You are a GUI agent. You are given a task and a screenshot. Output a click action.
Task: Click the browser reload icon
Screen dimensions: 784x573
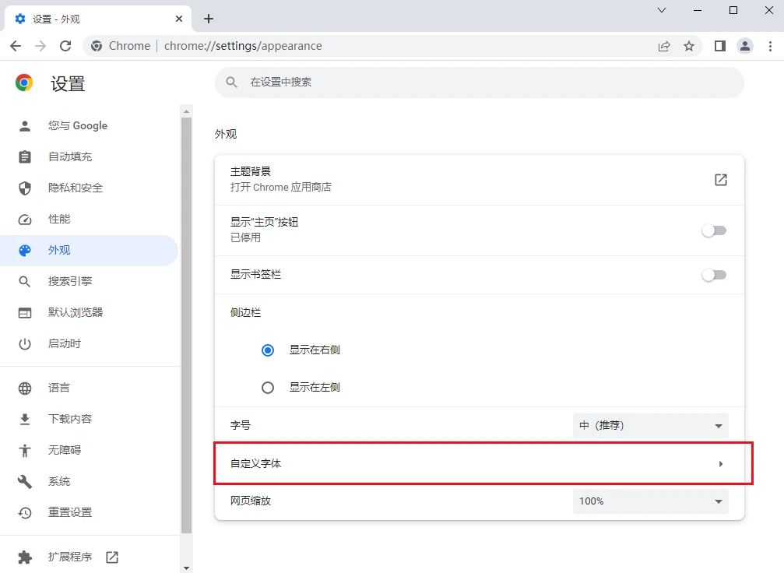click(x=65, y=46)
